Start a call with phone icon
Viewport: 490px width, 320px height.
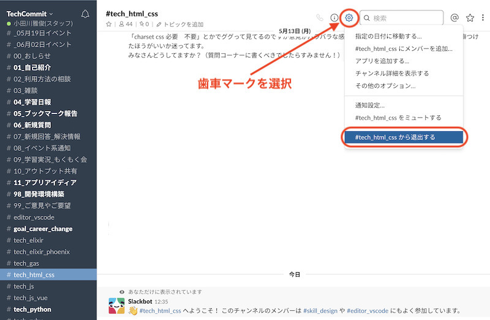click(x=320, y=18)
